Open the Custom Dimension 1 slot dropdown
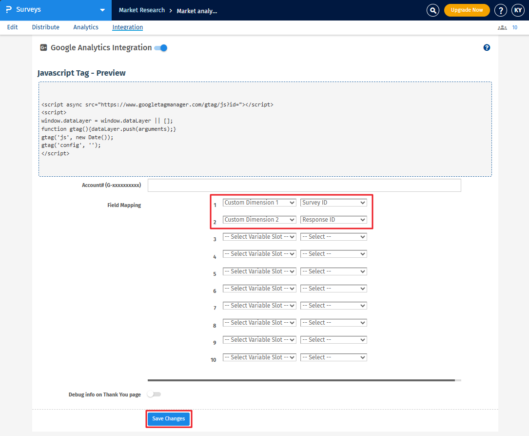The width and height of the screenshot is (529, 436). (259, 203)
